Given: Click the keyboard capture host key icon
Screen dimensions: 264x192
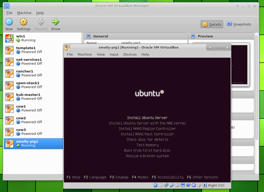Looking at the screenshot, I should pos(205,185).
